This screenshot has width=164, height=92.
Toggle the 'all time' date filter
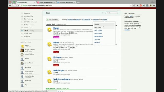coord(105,20)
